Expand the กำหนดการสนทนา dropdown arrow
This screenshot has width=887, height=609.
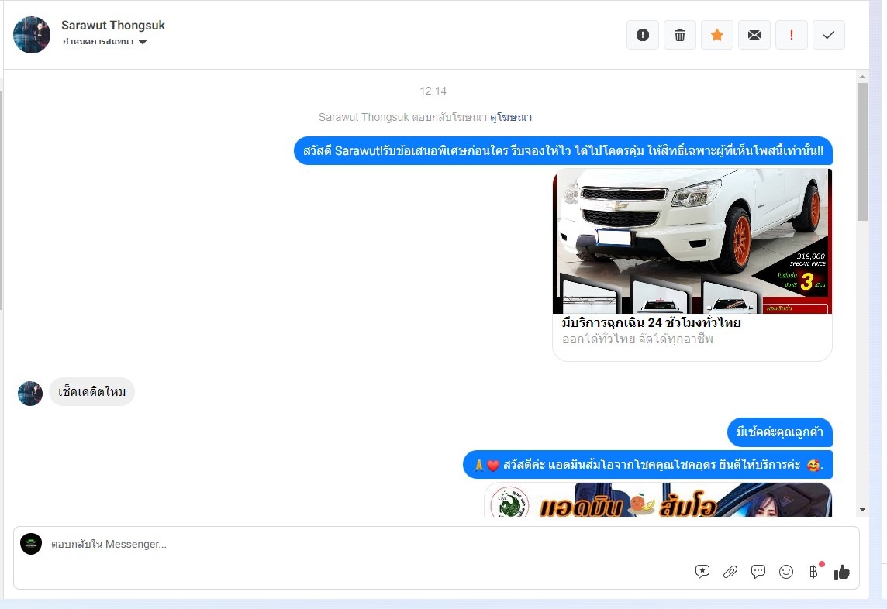[143, 42]
